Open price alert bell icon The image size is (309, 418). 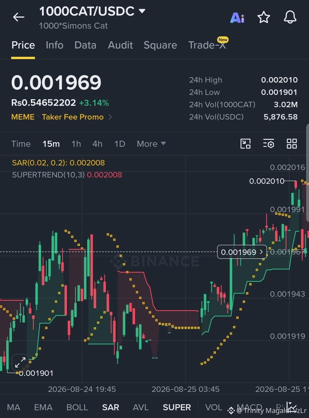290,17
